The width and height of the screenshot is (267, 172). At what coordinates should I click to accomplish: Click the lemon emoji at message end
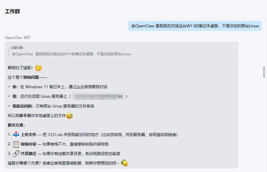[124, 163]
